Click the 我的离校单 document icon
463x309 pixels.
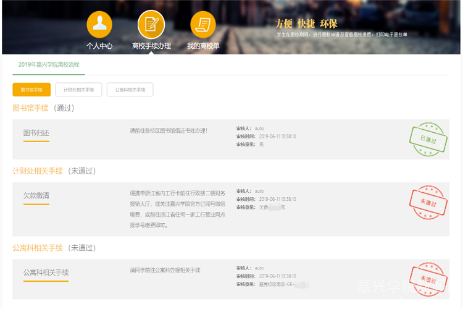coord(203,24)
